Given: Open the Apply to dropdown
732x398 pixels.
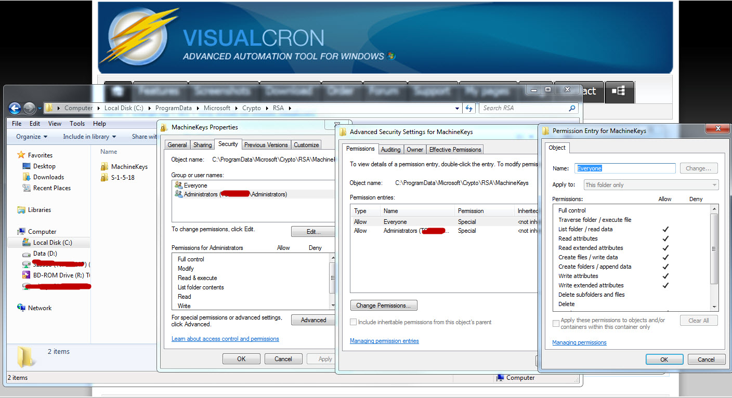Looking at the screenshot, I should pos(650,185).
